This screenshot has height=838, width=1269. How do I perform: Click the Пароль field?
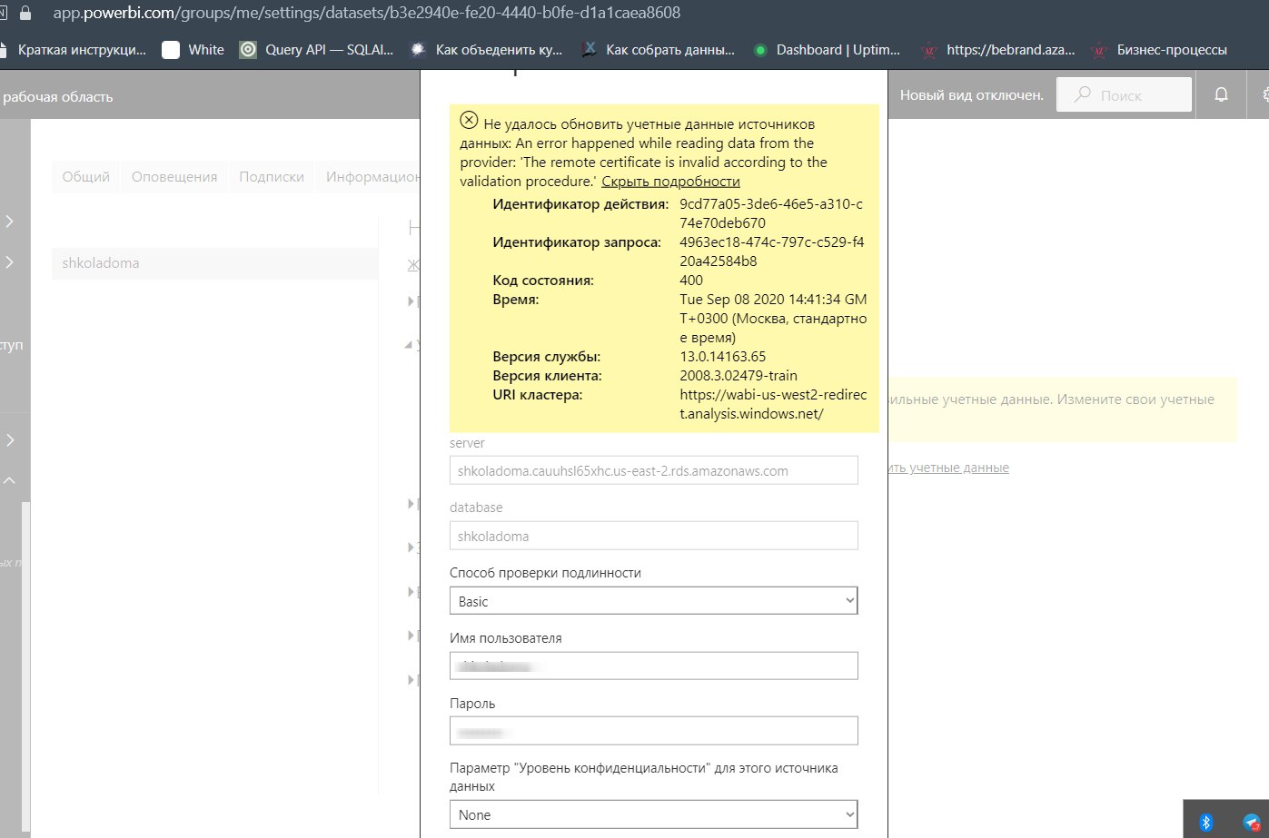(654, 731)
